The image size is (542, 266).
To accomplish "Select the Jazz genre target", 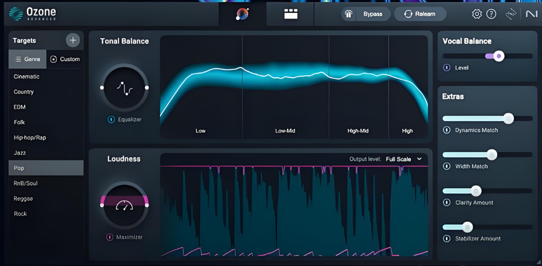I will tap(46, 153).
